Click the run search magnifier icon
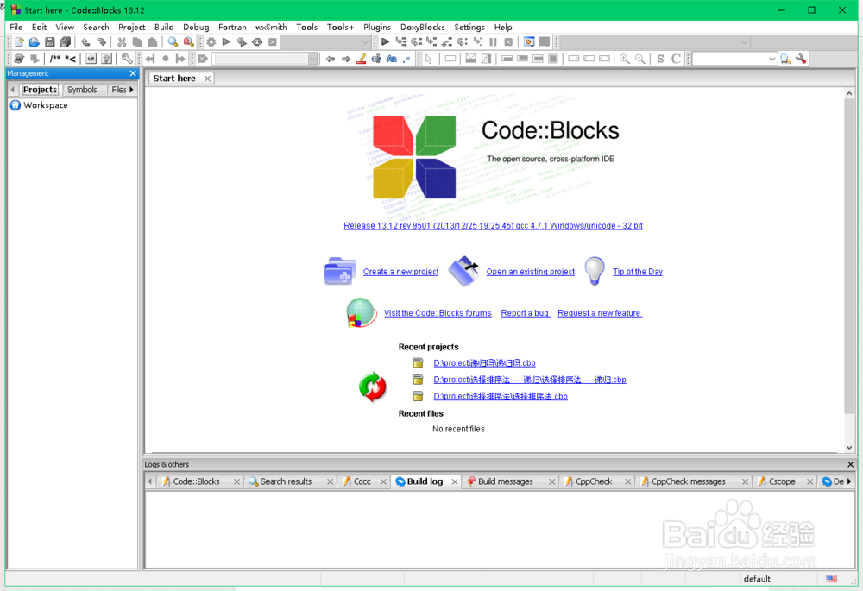This screenshot has height=591, width=863. point(785,59)
